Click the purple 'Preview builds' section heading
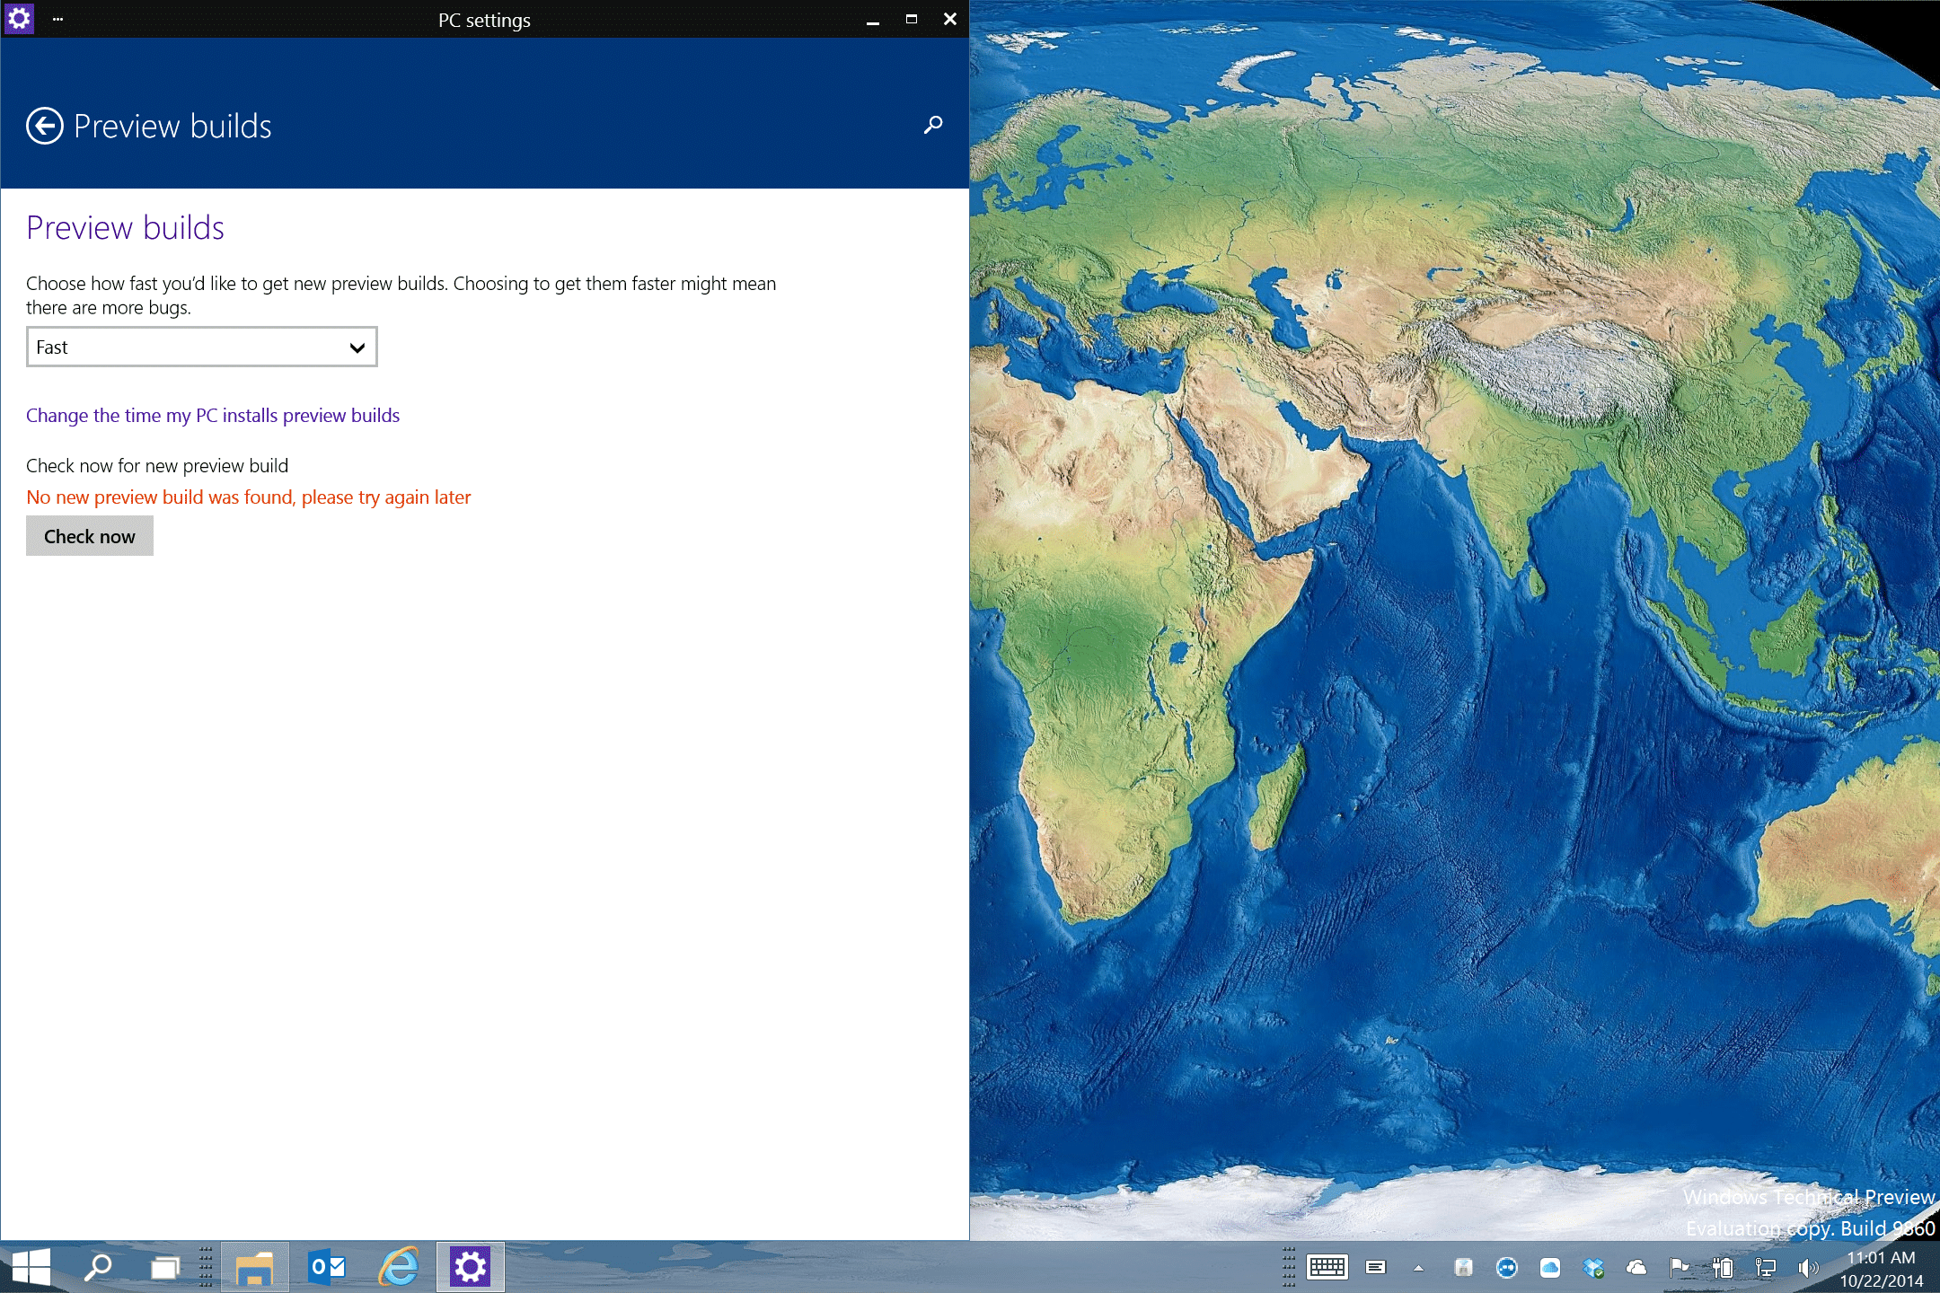The image size is (1940, 1293). click(x=125, y=227)
